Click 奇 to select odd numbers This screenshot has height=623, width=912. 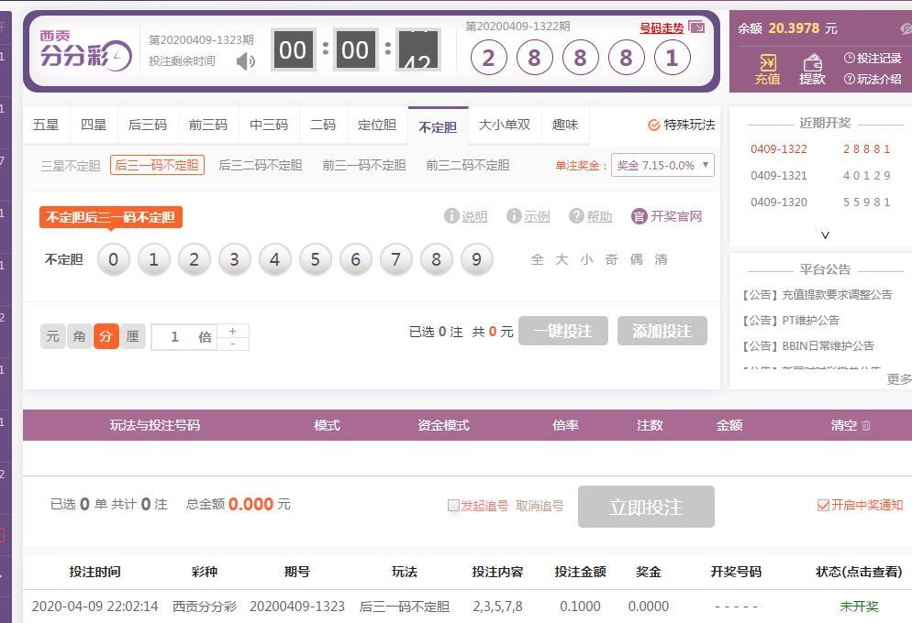tap(611, 259)
